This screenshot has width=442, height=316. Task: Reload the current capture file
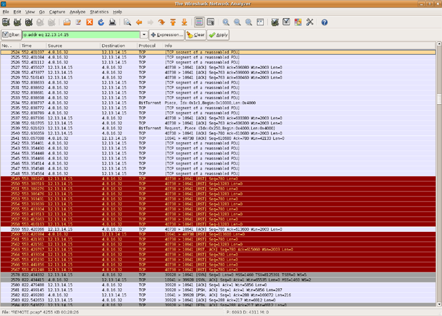tap(100, 22)
